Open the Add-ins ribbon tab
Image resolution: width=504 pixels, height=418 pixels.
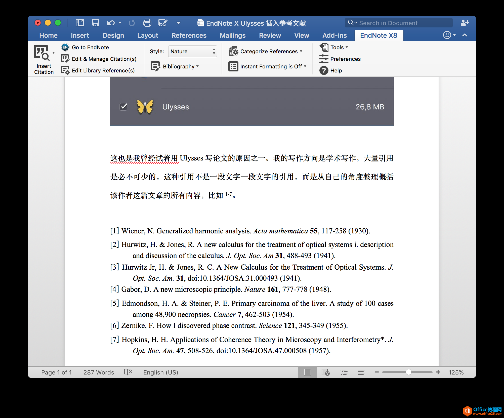[x=334, y=35]
